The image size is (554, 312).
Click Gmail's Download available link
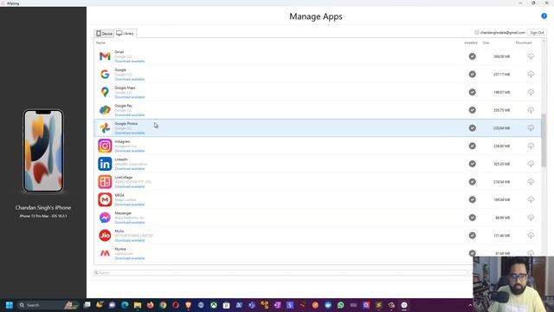click(x=130, y=62)
